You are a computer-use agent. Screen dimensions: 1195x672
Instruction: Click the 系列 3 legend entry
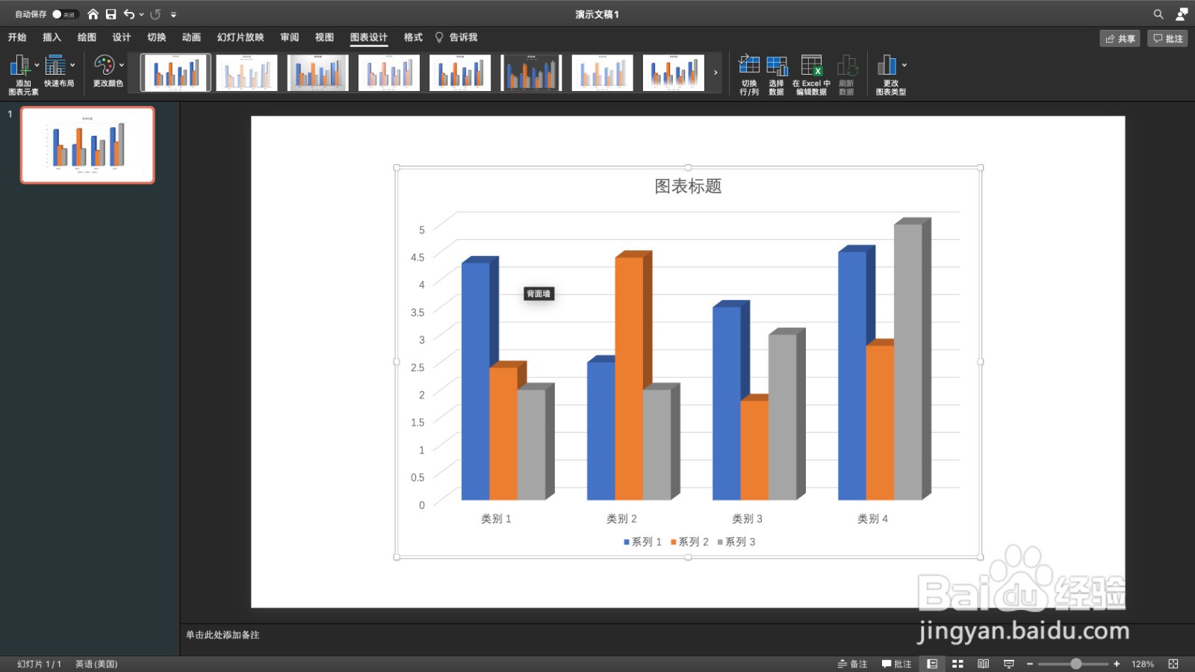click(736, 542)
